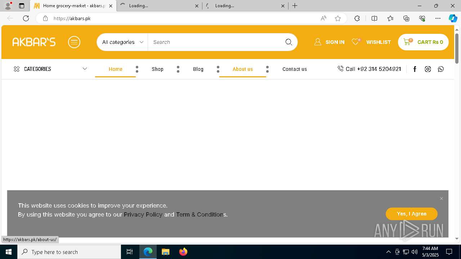
Task: Open a new browser tab
Action: point(295,6)
